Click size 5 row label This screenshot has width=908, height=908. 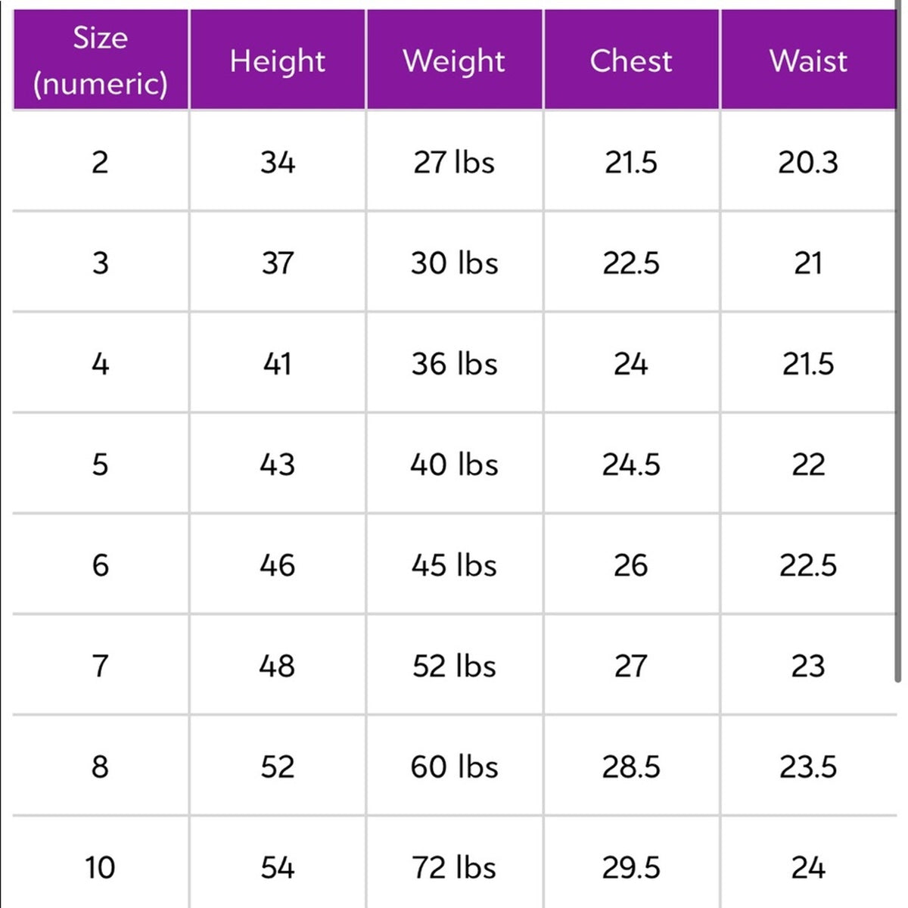tap(101, 464)
